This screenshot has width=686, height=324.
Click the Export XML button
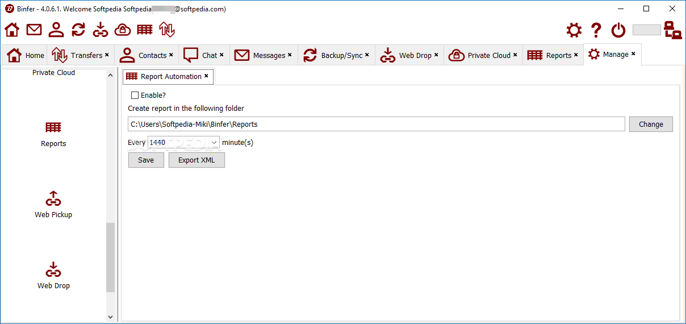[x=196, y=160]
